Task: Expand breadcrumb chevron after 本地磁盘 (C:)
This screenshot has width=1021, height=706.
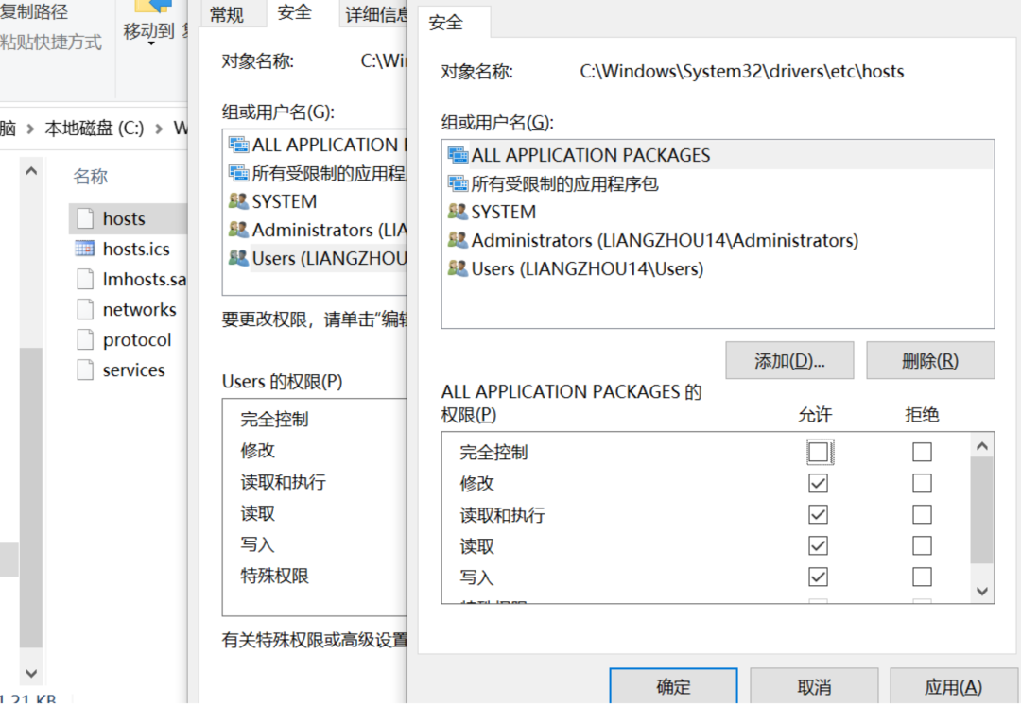Action: [159, 129]
